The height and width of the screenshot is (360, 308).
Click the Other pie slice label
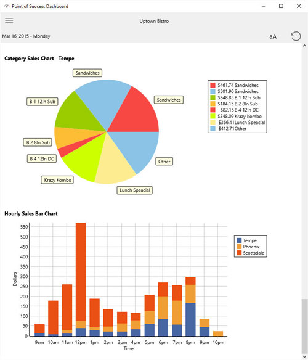click(164, 162)
